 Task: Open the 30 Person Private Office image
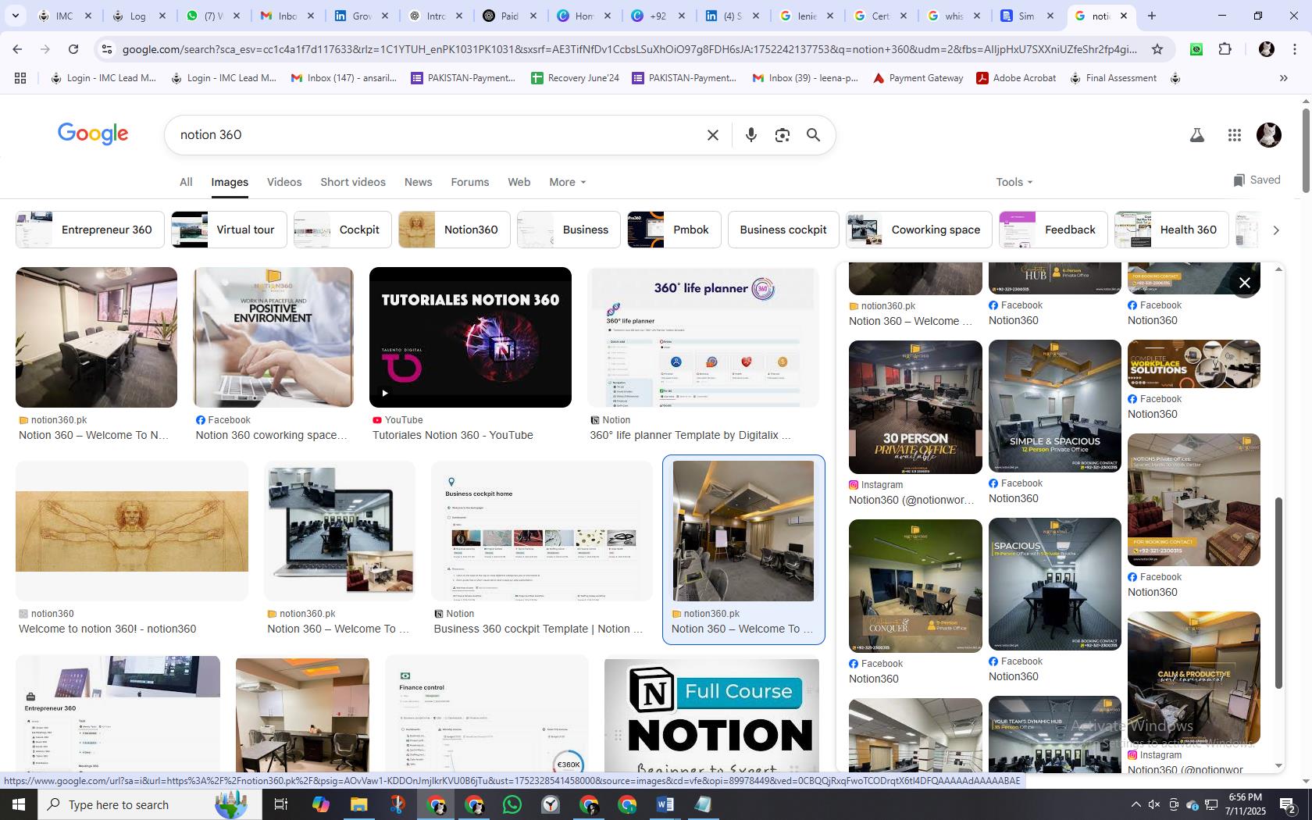(915, 407)
